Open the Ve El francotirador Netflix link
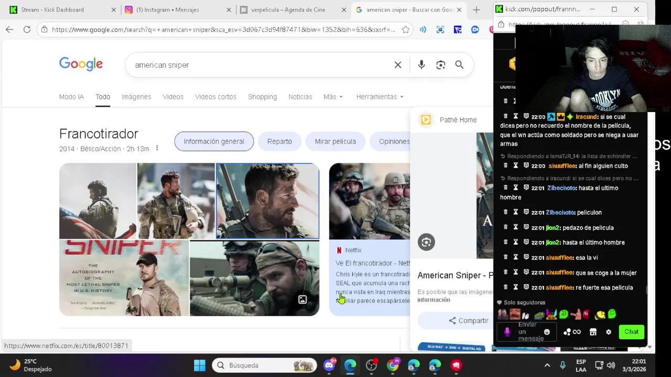 click(x=373, y=263)
